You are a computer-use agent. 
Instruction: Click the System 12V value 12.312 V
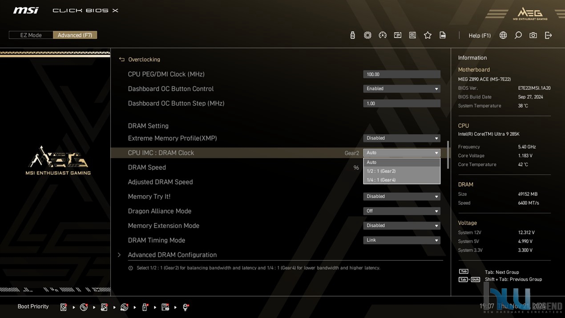click(x=526, y=232)
